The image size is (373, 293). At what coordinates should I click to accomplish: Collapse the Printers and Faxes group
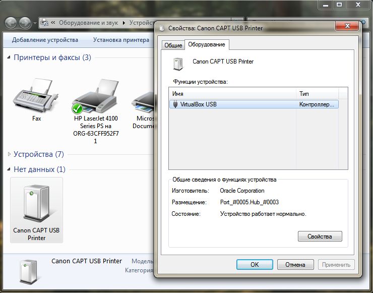[9, 57]
